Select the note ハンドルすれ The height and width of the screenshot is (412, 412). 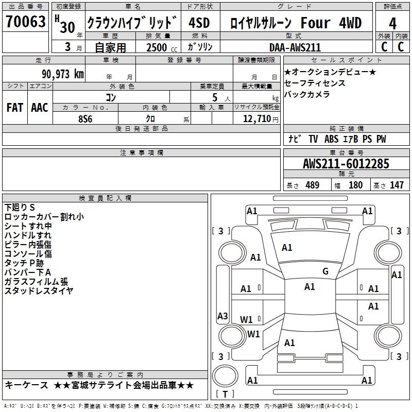(x=28, y=235)
